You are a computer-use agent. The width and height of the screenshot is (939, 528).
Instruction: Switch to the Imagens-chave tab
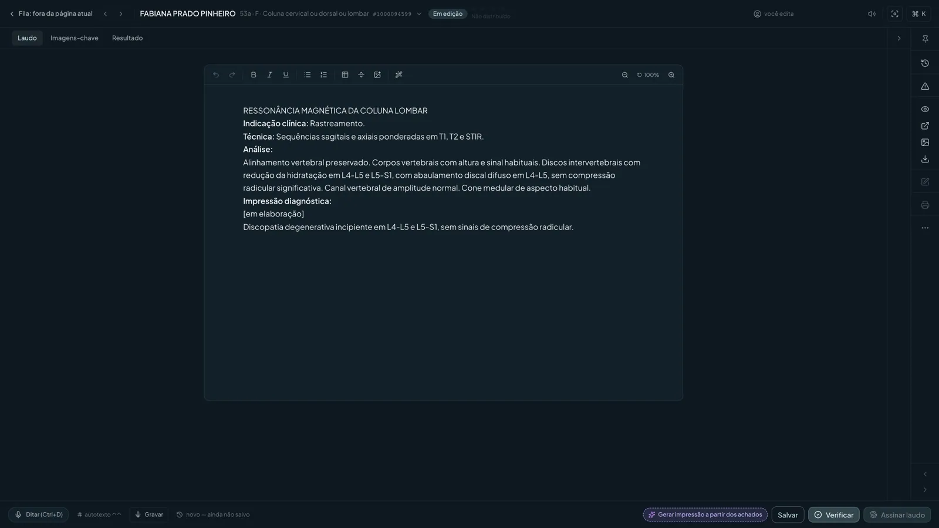point(75,38)
